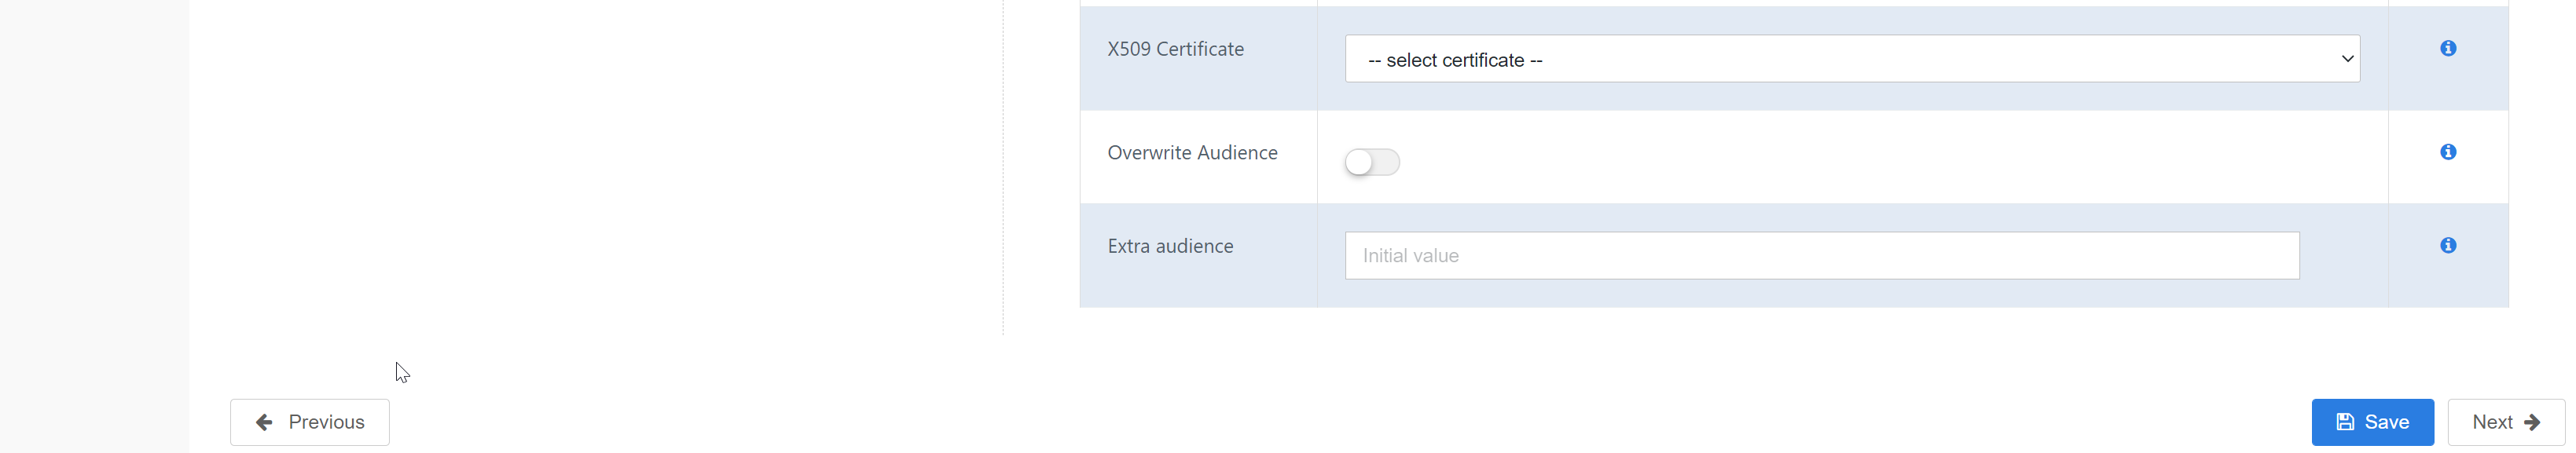The height and width of the screenshot is (453, 2576).
Task: Click the left arrow icon on Previous
Action: [x=264, y=422]
